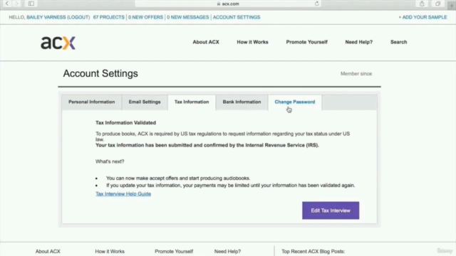Click the Edit Tax Interview button
456x256 pixels.
[x=331, y=210]
